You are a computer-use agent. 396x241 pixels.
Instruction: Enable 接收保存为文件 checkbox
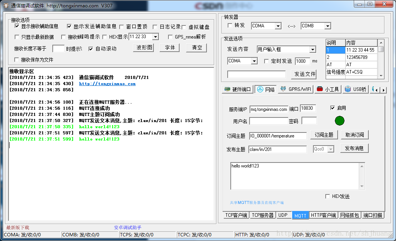click(17, 60)
